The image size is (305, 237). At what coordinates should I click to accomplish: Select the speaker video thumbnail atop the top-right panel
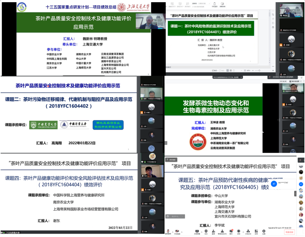click(291, 10)
